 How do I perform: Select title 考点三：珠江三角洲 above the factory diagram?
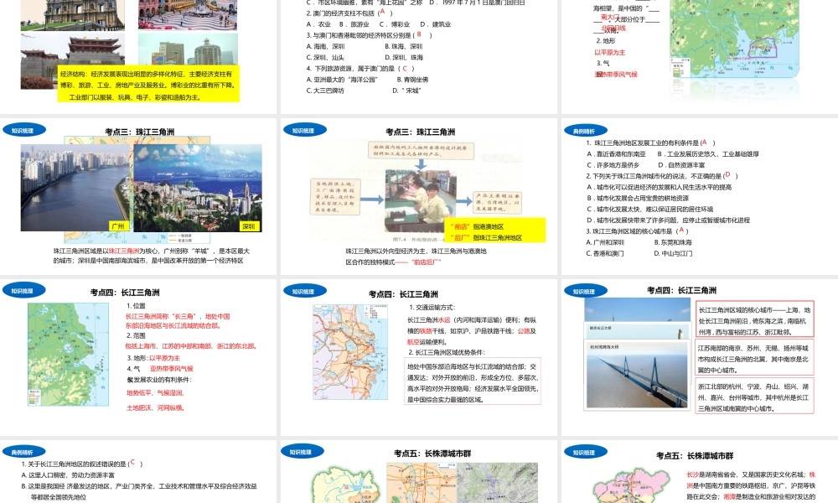(x=421, y=132)
